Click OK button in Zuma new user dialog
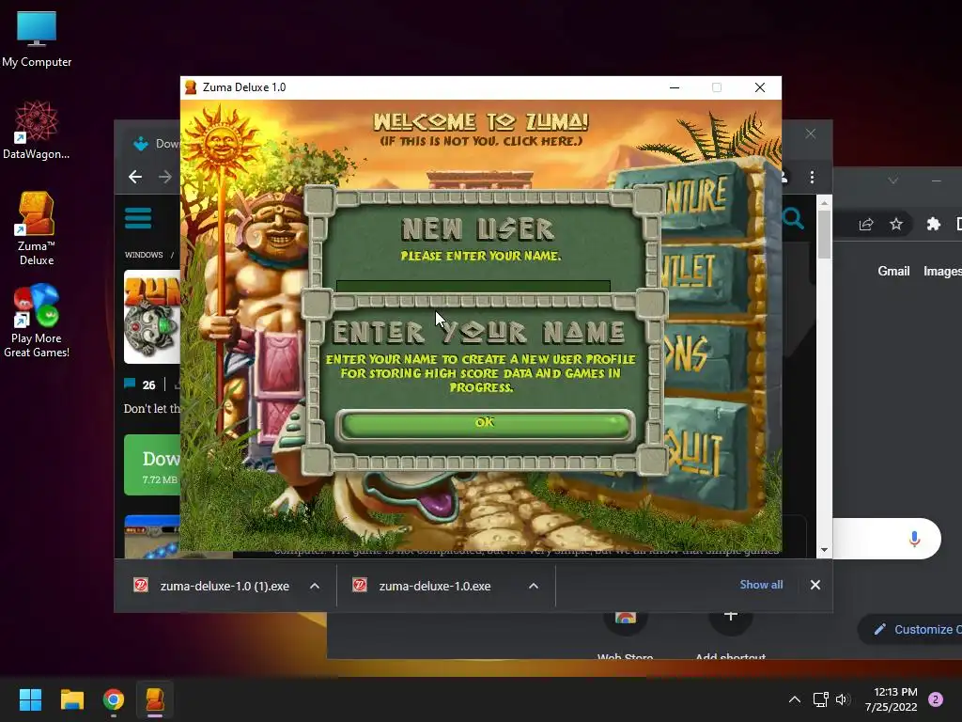 point(485,424)
